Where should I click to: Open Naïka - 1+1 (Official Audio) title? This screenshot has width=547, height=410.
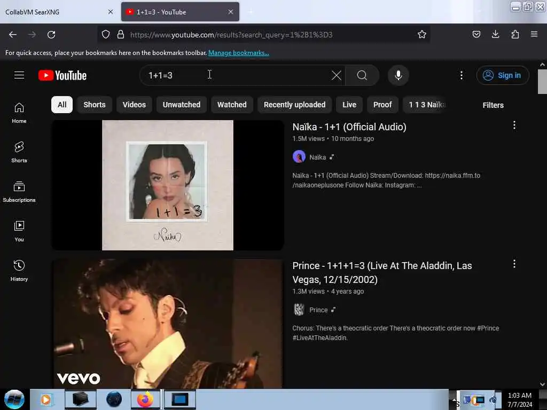(349, 127)
